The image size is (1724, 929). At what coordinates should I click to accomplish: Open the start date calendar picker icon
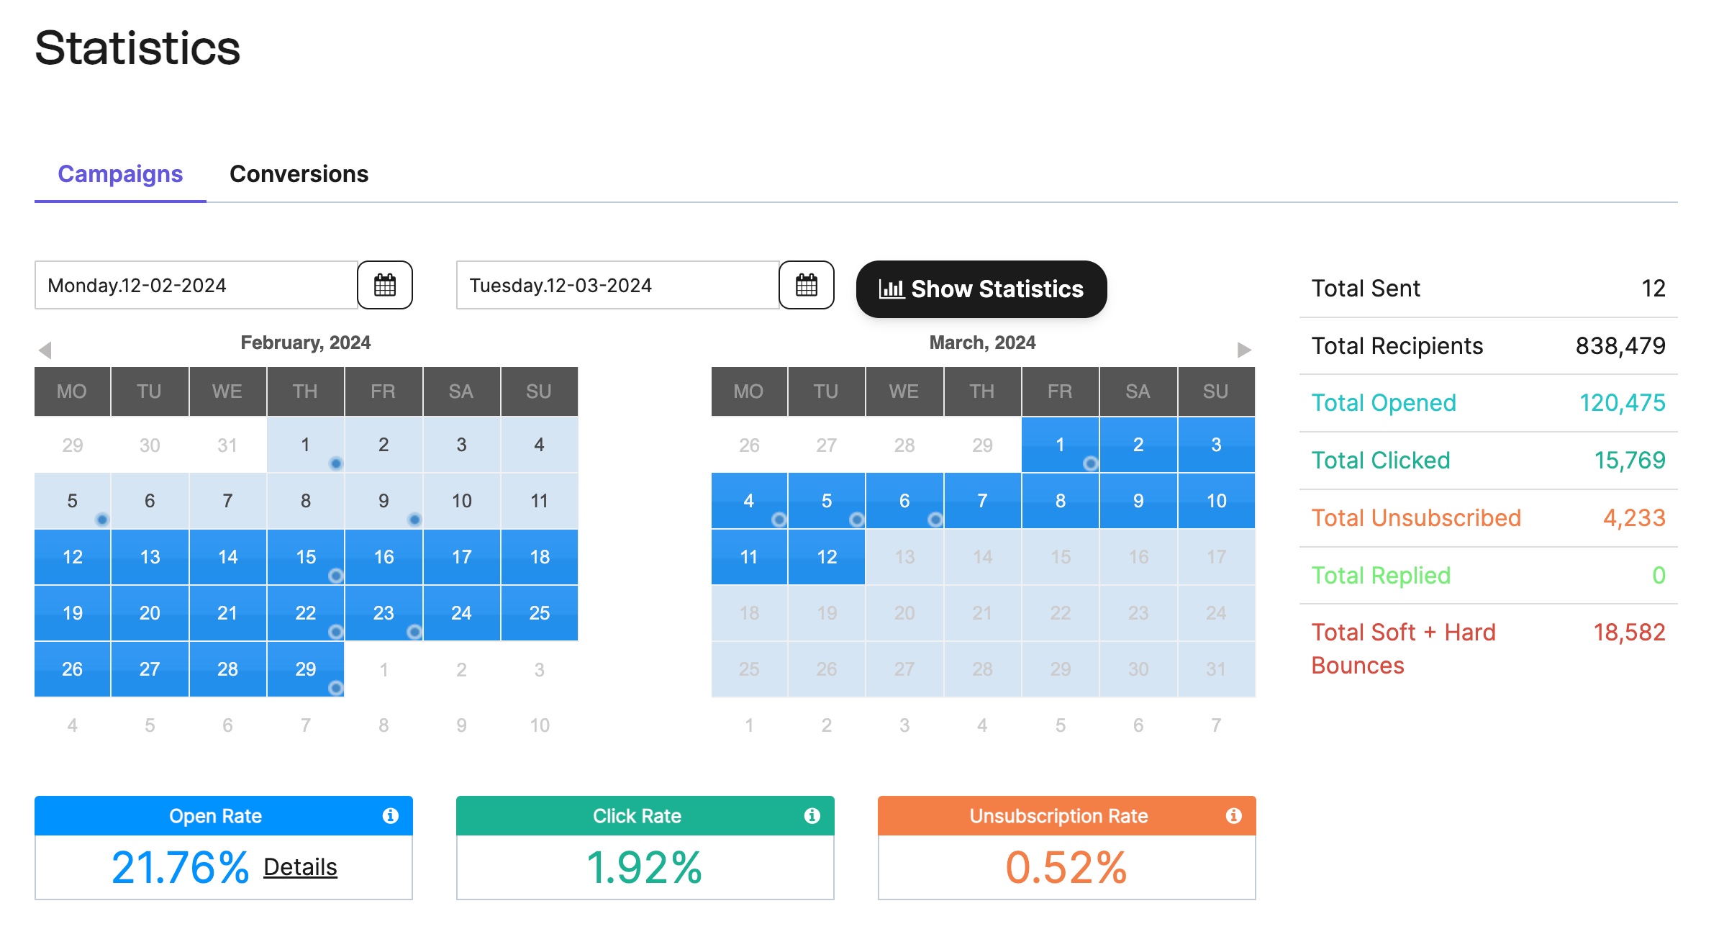pos(385,285)
